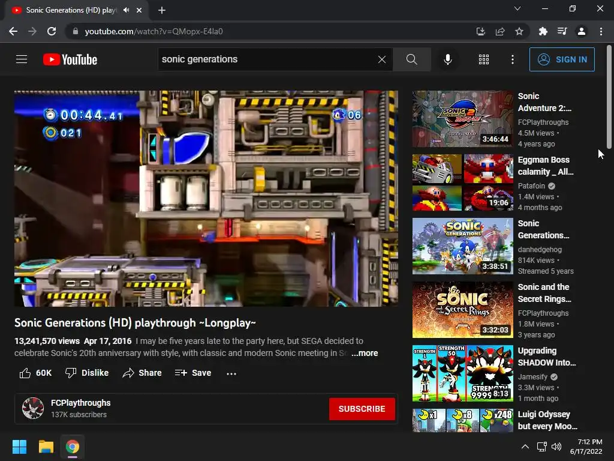The image size is (614, 461).
Task: Like the video with thumbs up
Action: click(x=35, y=373)
